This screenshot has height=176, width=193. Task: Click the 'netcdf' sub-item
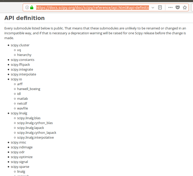click(22, 103)
